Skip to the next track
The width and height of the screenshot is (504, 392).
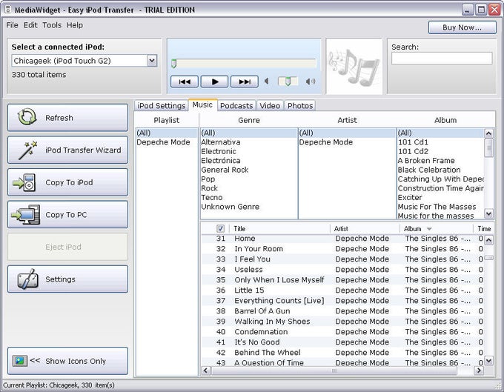pyautogui.click(x=245, y=82)
